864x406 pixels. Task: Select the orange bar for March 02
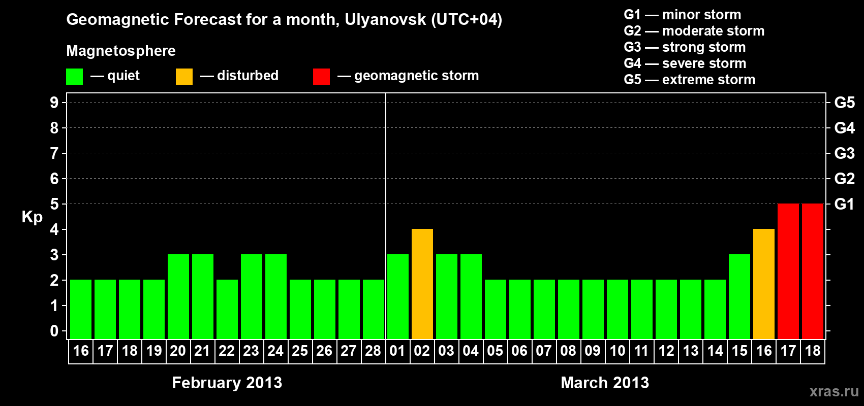tap(422, 284)
